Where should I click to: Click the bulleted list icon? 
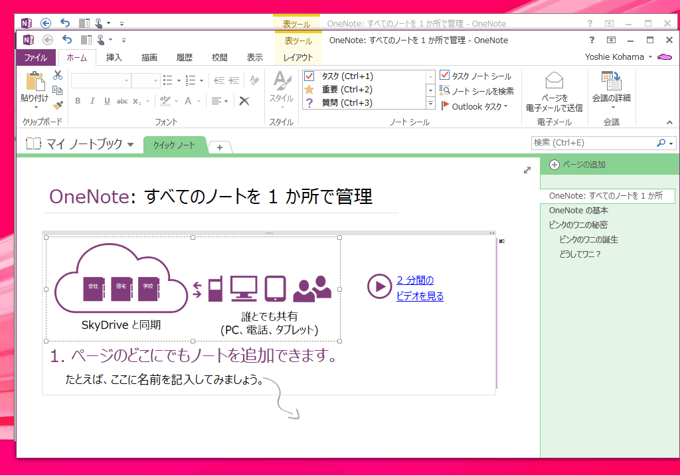168,80
